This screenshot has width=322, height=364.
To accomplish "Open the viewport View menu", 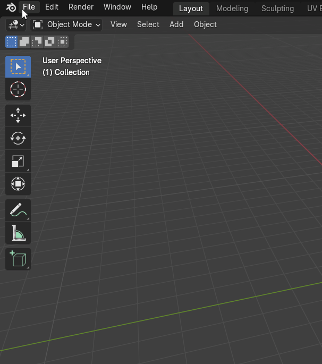I will (118, 24).
